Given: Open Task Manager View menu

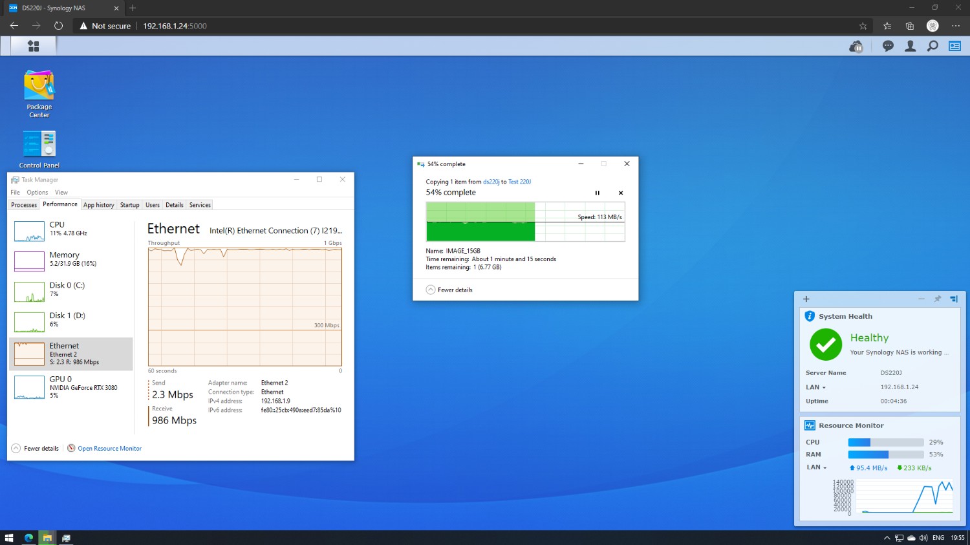Looking at the screenshot, I should (x=61, y=193).
